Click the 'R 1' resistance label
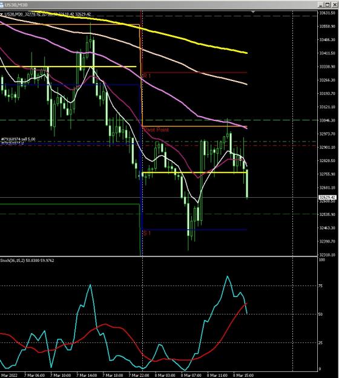339x378 pixels. pyautogui.click(x=147, y=76)
